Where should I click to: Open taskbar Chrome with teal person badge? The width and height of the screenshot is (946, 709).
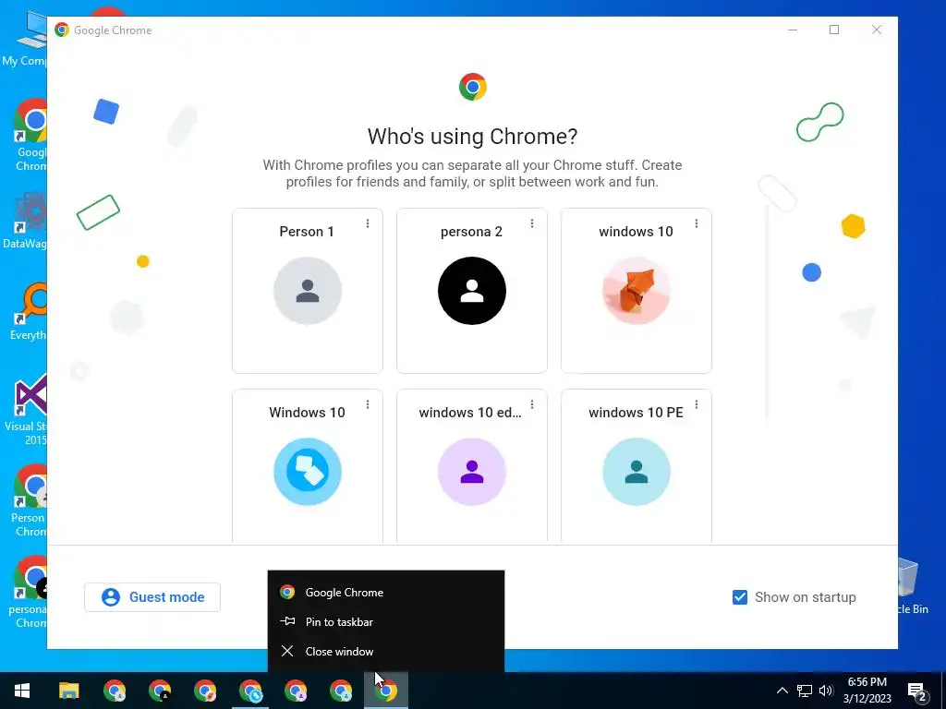pyautogui.click(x=341, y=691)
